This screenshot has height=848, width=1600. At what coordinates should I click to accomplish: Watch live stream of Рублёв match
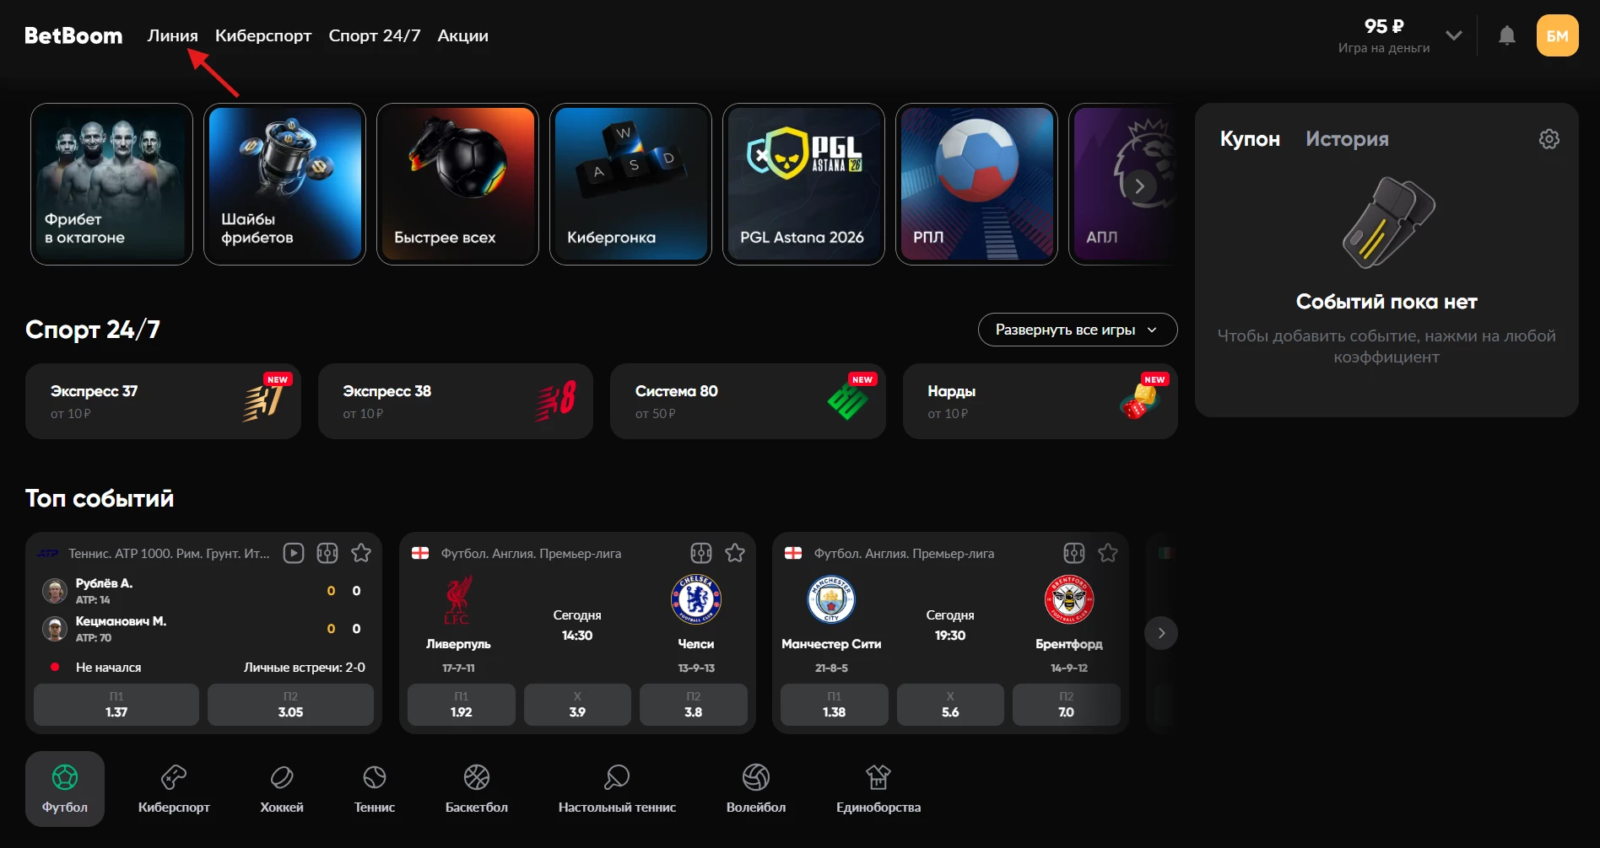(x=293, y=553)
